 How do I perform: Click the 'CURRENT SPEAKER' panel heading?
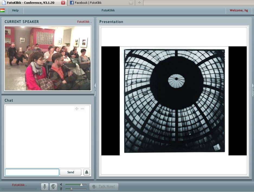(22, 22)
